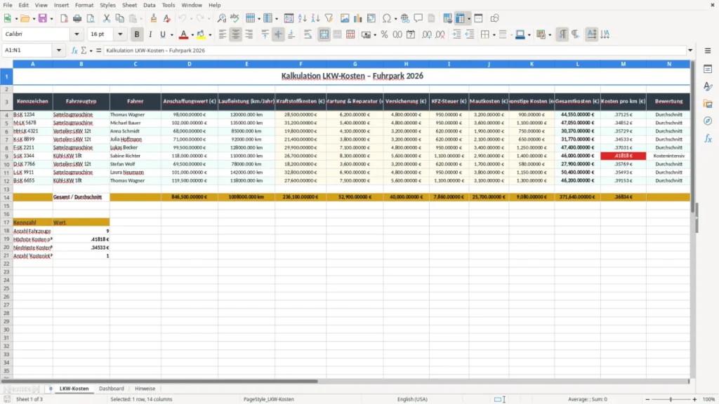Toggle Freeze Rows and Columns
The image size is (719, 404).
click(x=460, y=18)
